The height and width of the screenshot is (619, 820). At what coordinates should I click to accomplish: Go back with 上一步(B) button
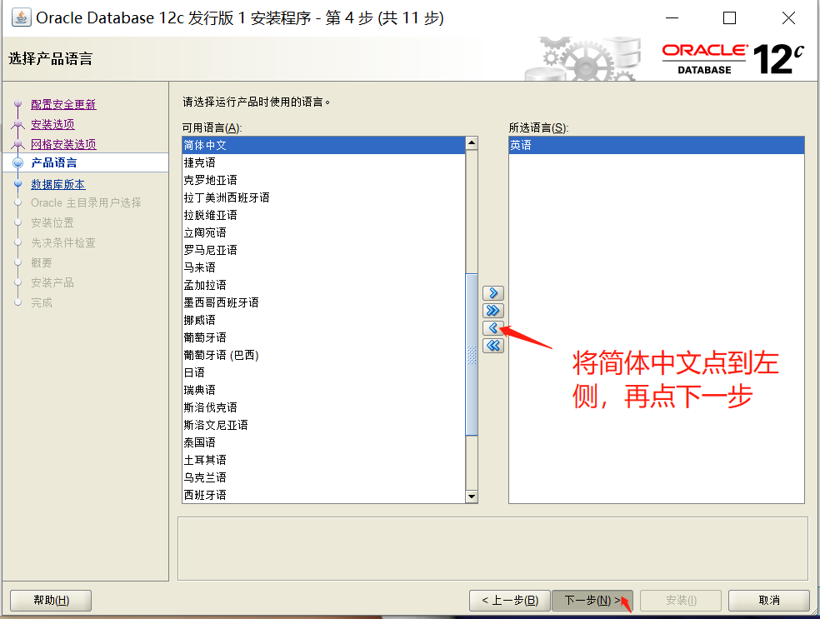(510, 600)
